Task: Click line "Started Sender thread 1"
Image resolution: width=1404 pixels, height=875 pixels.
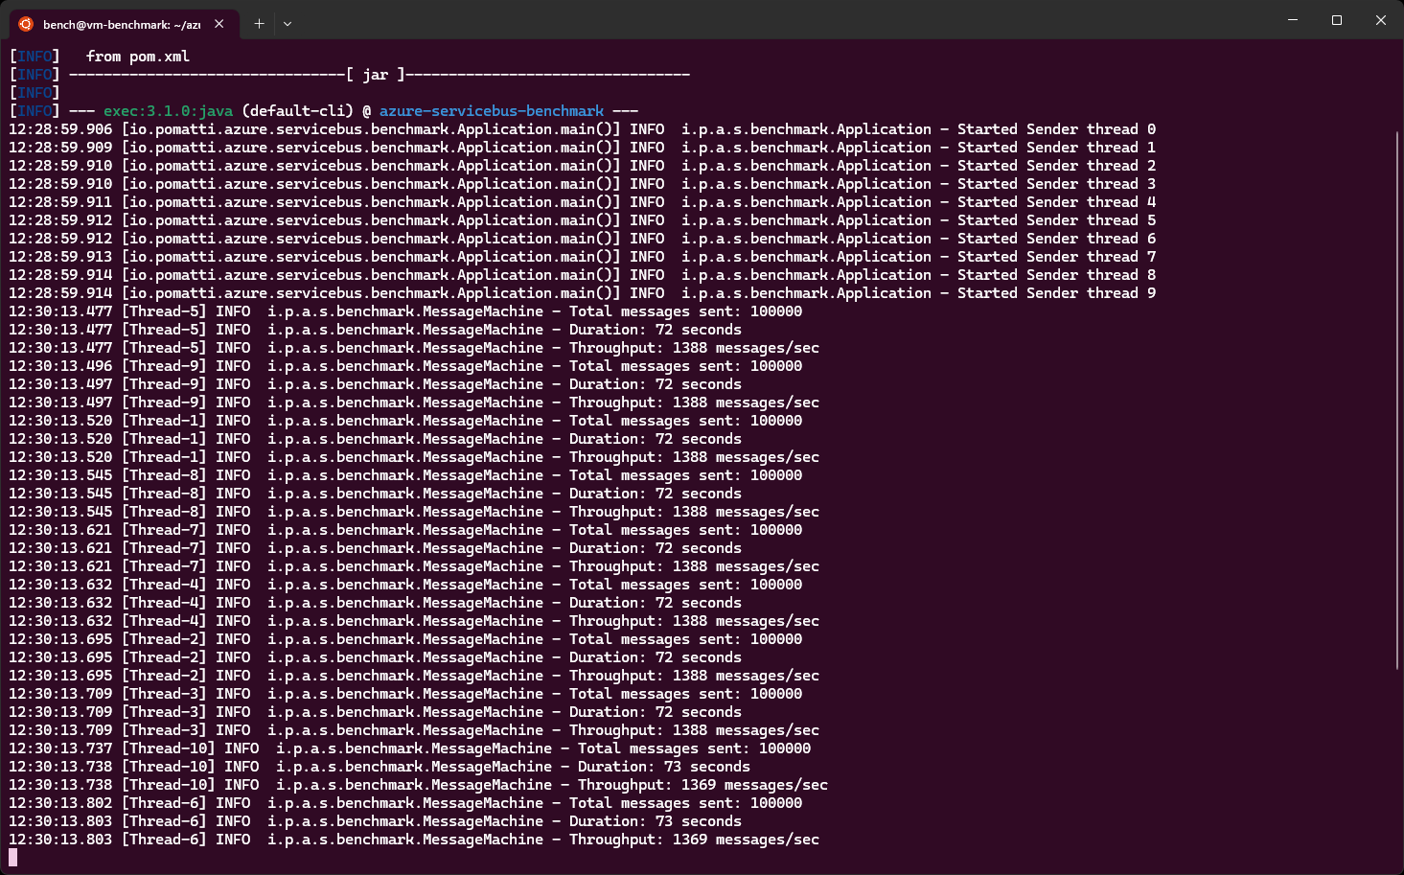Action: click(x=582, y=148)
